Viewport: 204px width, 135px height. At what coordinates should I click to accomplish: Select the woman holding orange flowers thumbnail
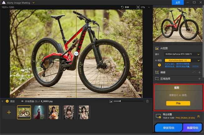(x=54, y=112)
